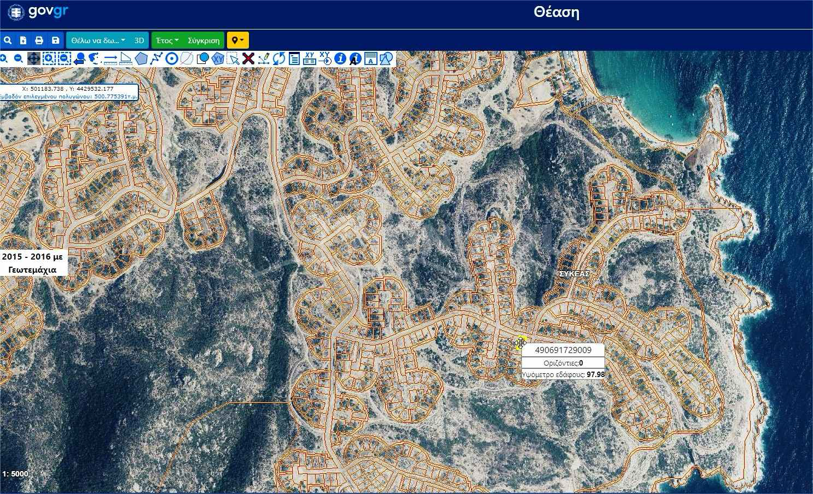Activate the pan map tool
The width and height of the screenshot is (813, 494).
[33, 58]
